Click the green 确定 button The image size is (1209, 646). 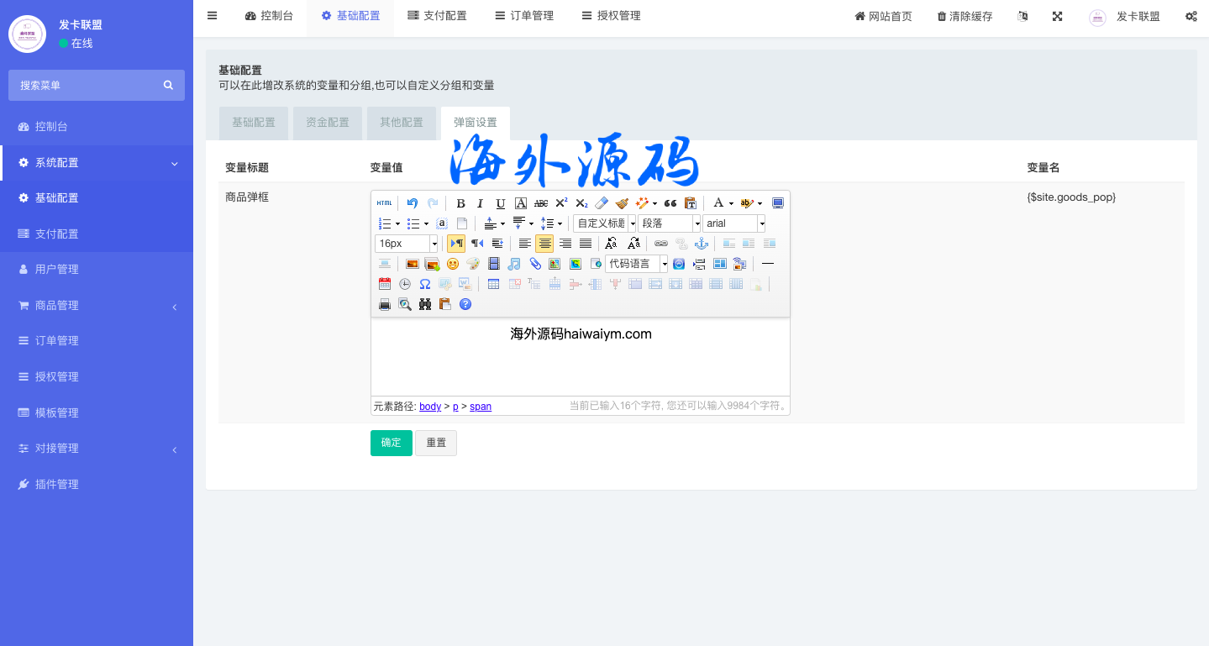[x=391, y=443]
